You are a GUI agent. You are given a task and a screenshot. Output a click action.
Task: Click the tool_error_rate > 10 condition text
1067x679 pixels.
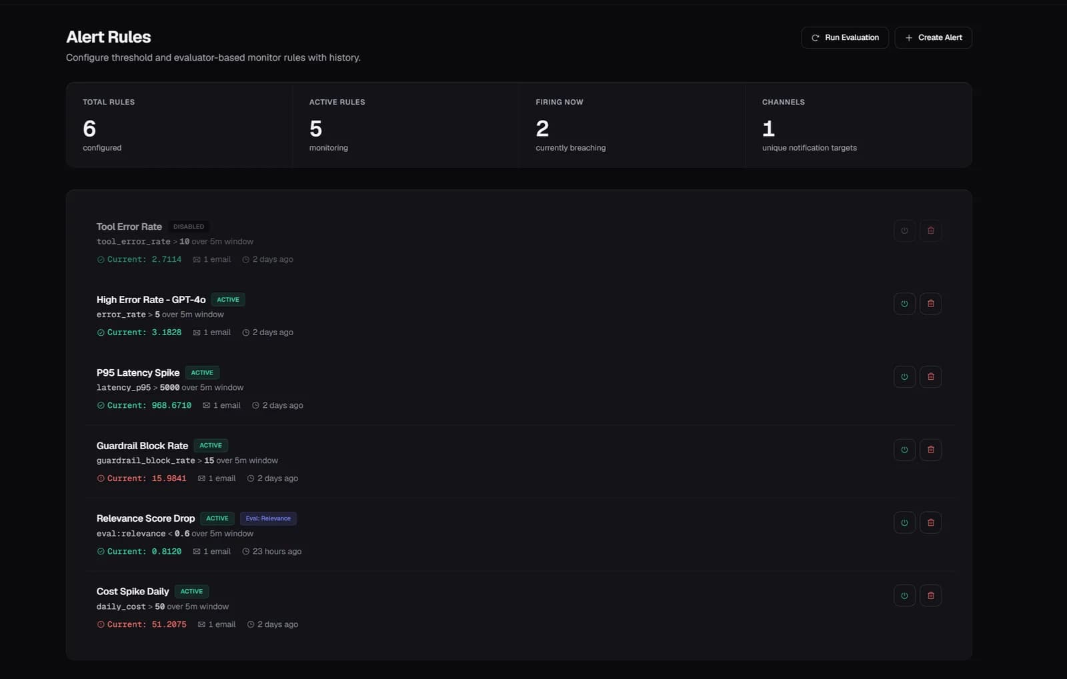pyautogui.click(x=175, y=241)
